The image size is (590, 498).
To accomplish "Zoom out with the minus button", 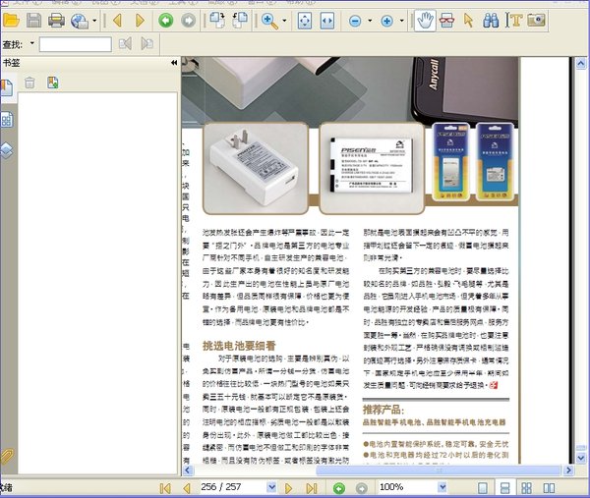I will click(x=355, y=21).
